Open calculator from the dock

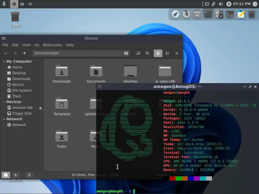(219, 14)
